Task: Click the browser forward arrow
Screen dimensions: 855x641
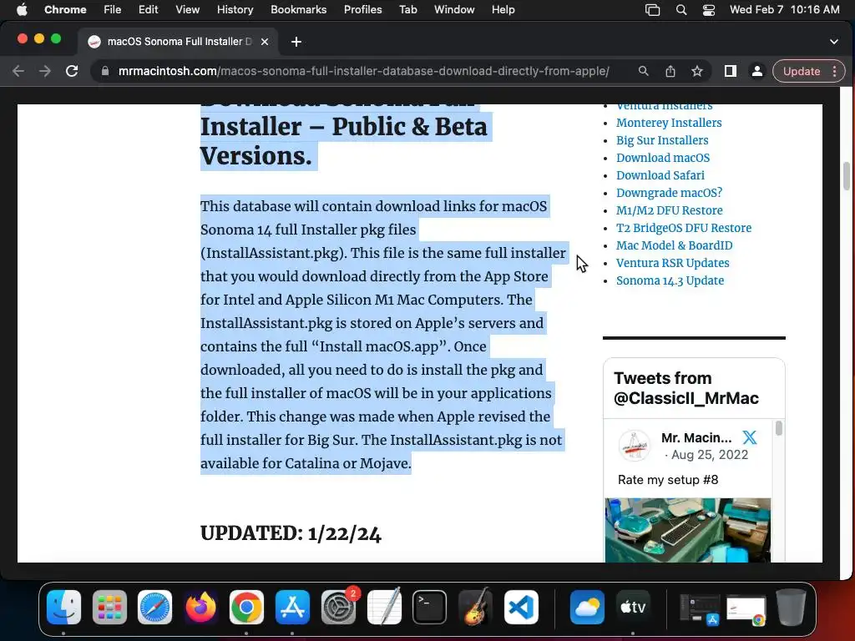Action: pos(45,72)
